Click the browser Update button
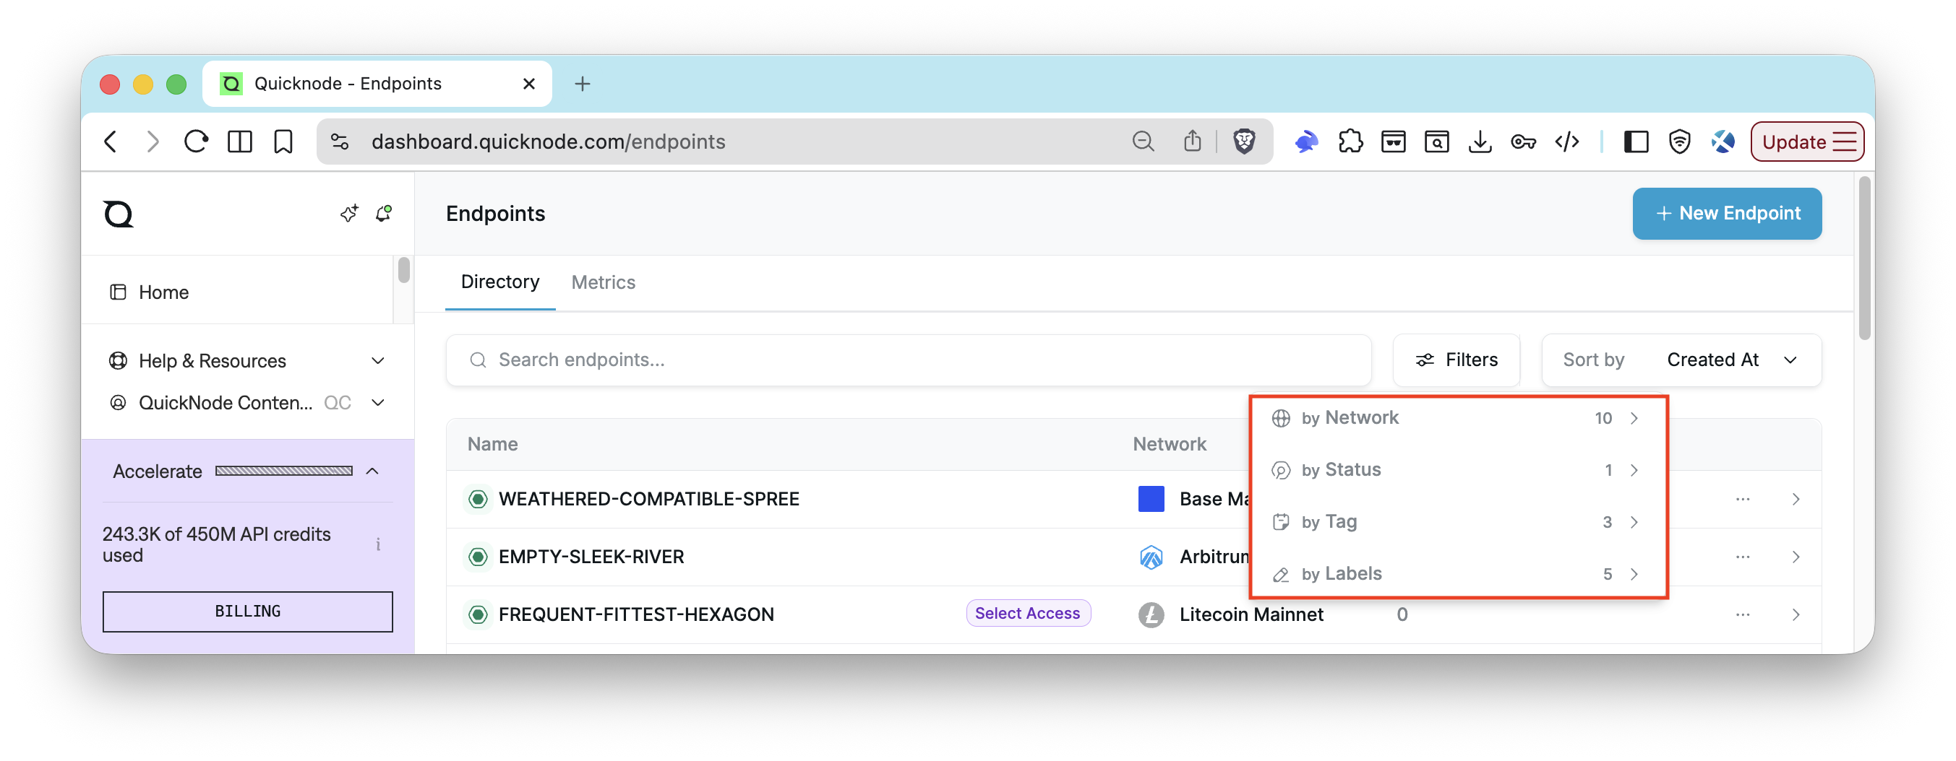Image resolution: width=1956 pixels, height=761 pixels. point(1806,141)
